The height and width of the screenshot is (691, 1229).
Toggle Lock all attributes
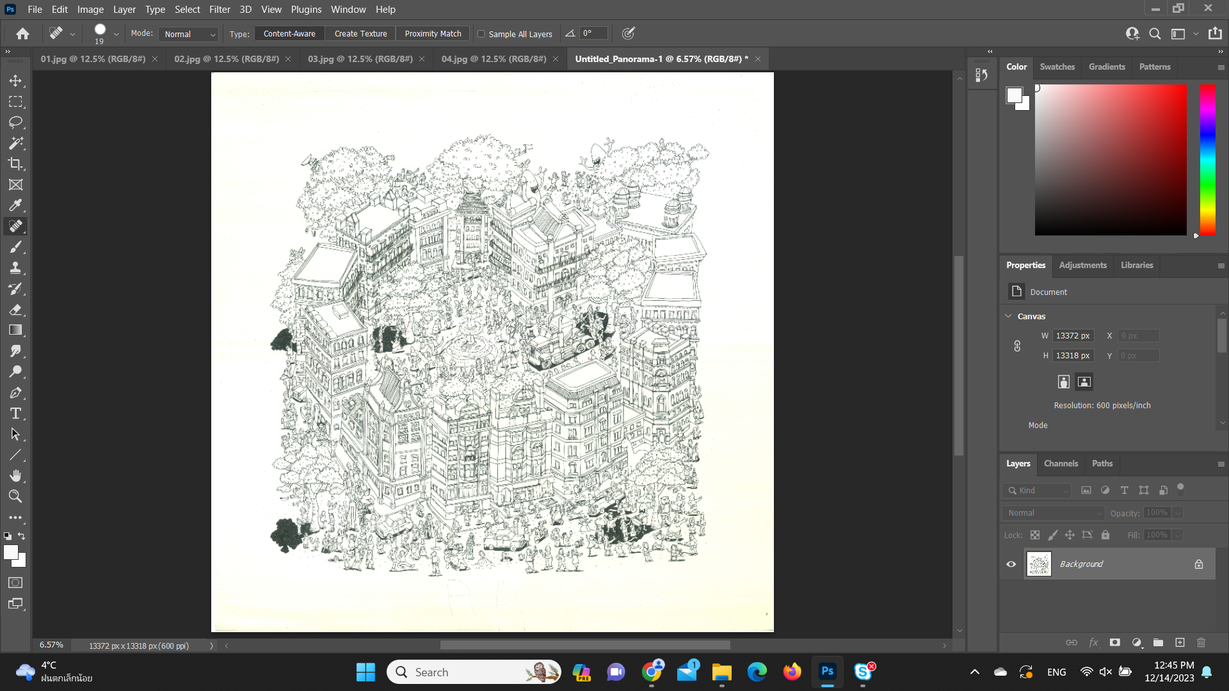(x=1105, y=535)
